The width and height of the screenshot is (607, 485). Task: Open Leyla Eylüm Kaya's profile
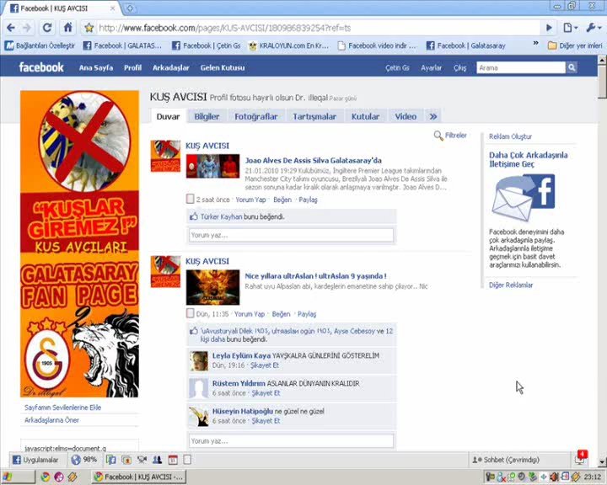pos(241,355)
